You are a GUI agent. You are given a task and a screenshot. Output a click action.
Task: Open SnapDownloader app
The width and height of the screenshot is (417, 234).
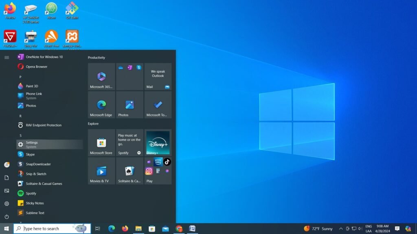49,164
